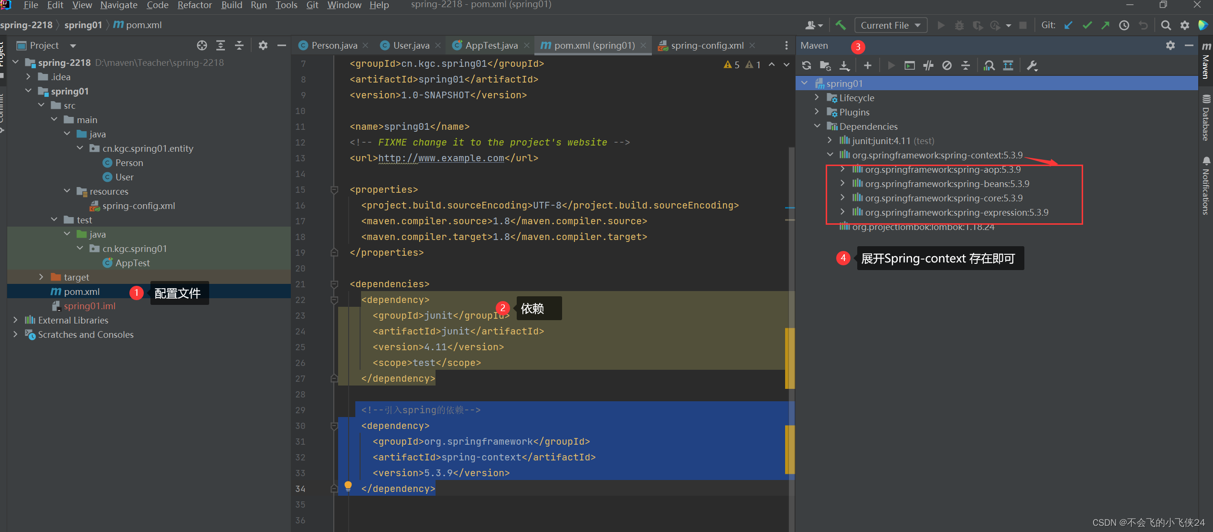Viewport: 1213px width, 532px height.
Task: Toggle the Database side tool window
Action: (x=1206, y=117)
